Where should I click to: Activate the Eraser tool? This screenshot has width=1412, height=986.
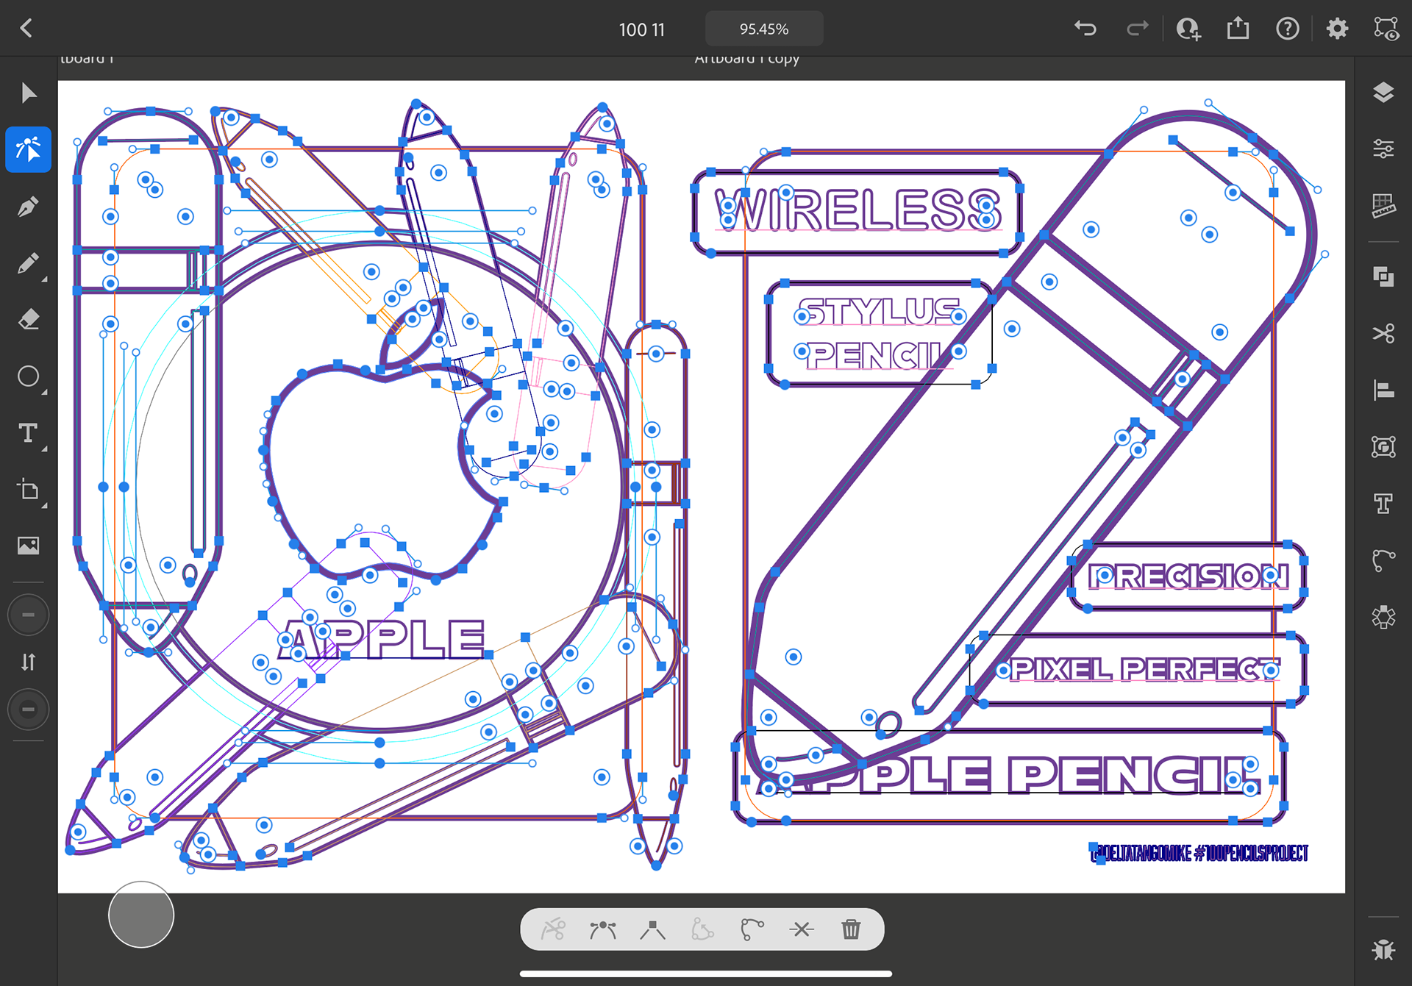28,320
